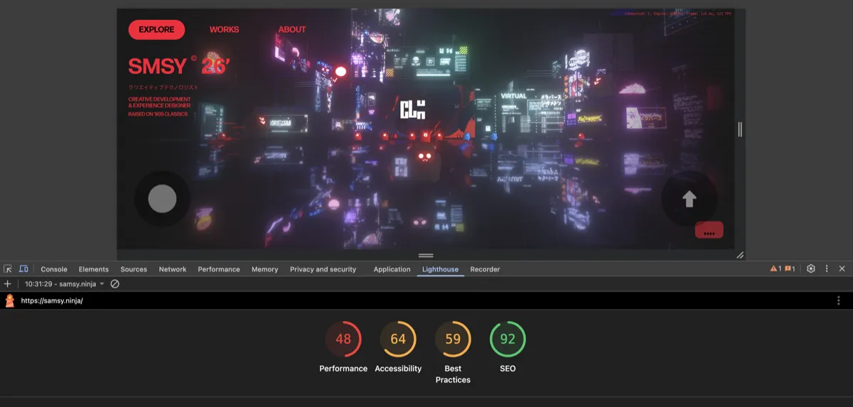Select the Recorder tab
Screen dimensions: 853x407
click(485, 269)
